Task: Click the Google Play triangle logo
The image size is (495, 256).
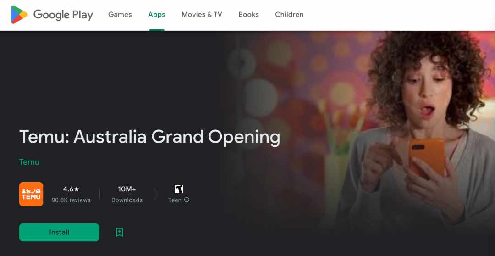Action: [x=19, y=15]
